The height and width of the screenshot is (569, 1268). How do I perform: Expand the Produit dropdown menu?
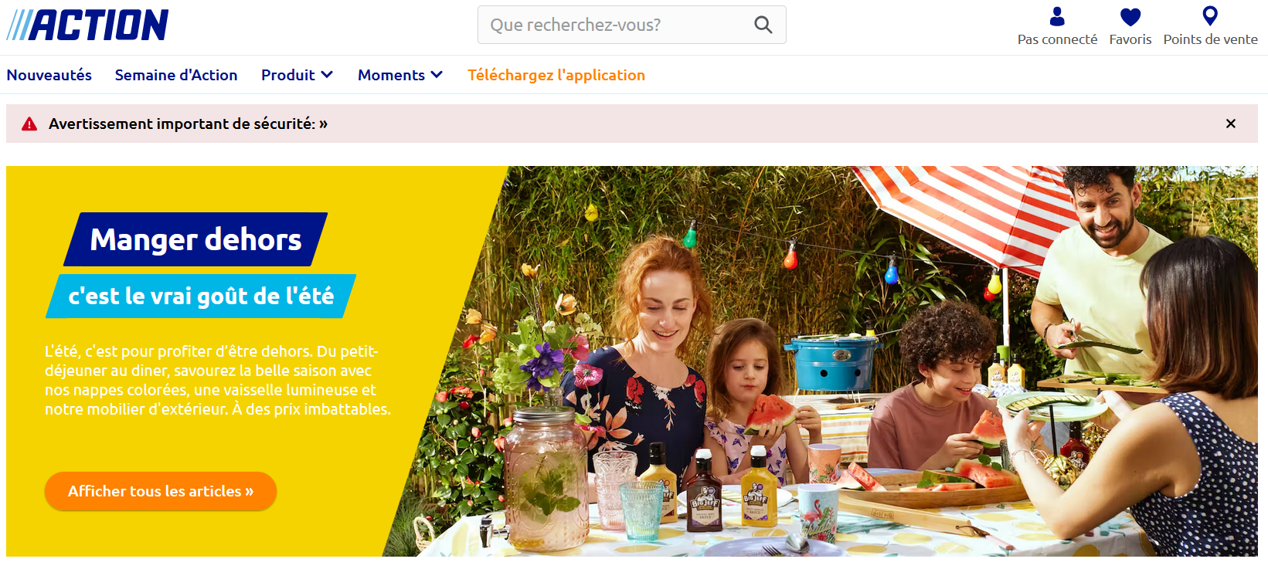pyautogui.click(x=297, y=75)
